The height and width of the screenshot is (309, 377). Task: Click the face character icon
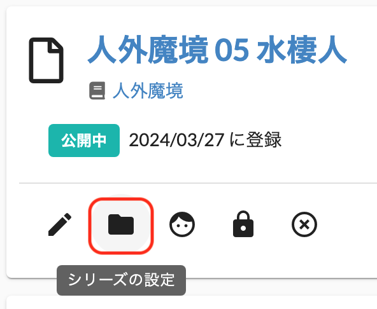coord(182,224)
